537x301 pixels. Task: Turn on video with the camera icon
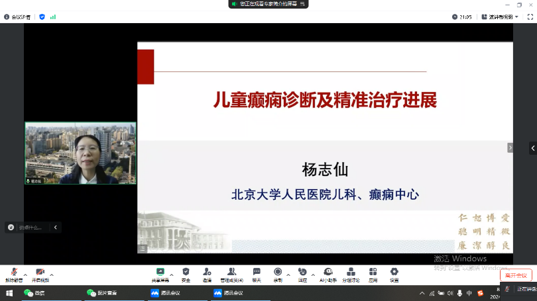[x=40, y=272]
